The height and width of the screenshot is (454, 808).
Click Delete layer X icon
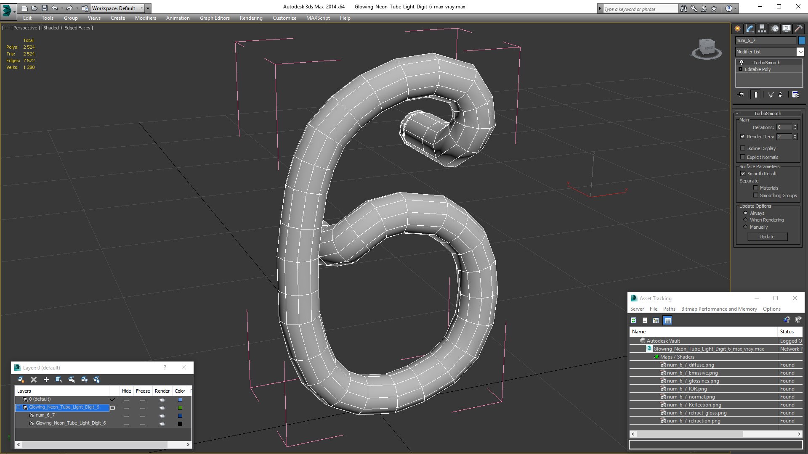(34, 380)
